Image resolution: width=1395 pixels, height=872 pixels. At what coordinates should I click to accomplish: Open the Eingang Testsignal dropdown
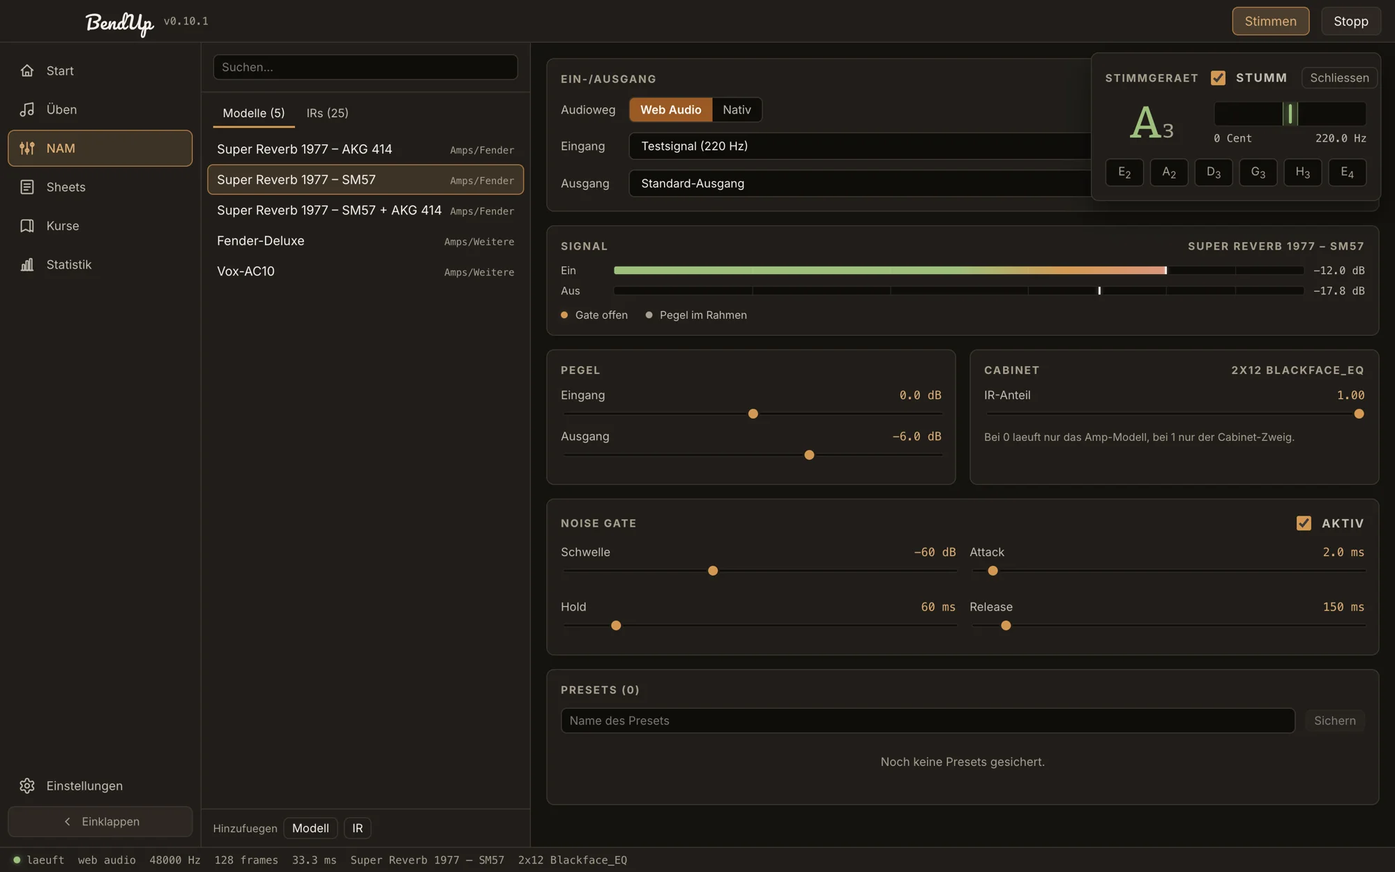tap(861, 146)
